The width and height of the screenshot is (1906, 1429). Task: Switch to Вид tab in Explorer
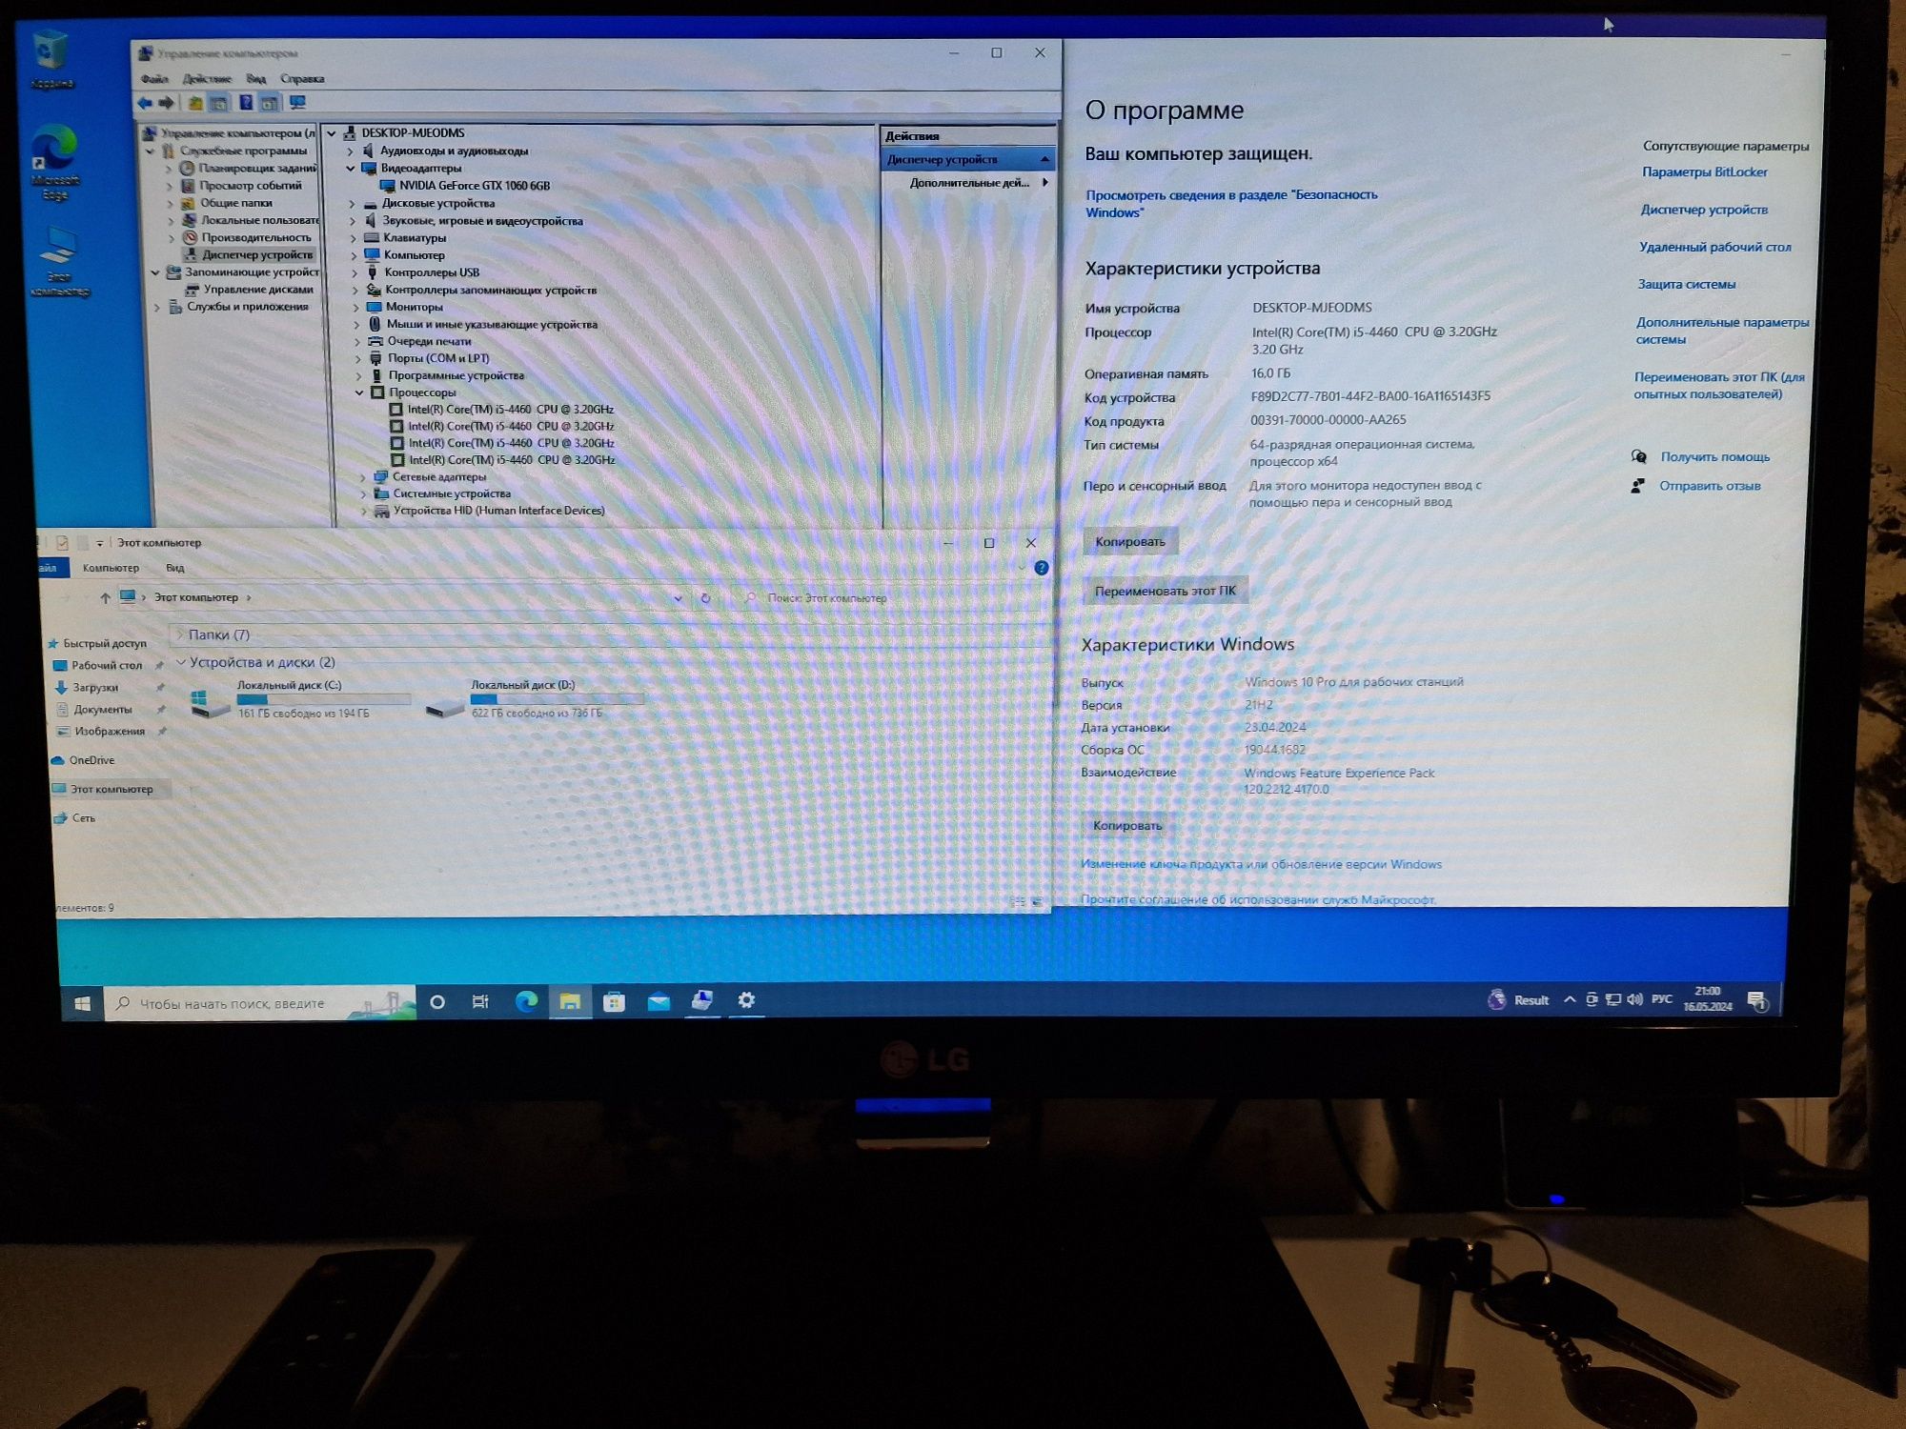pos(175,568)
